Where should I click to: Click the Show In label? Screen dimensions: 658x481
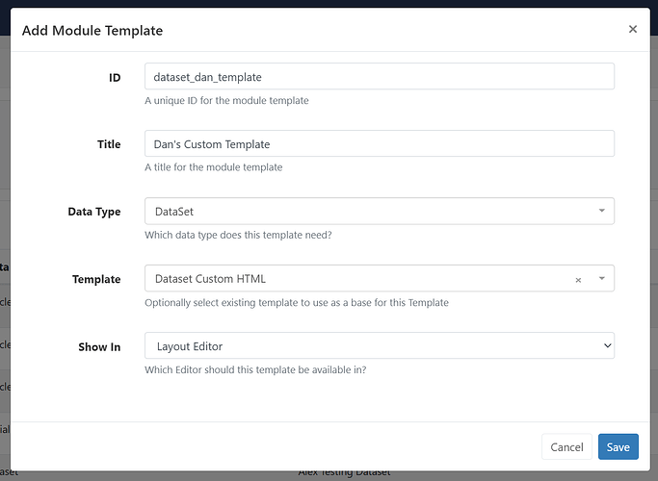click(x=99, y=346)
